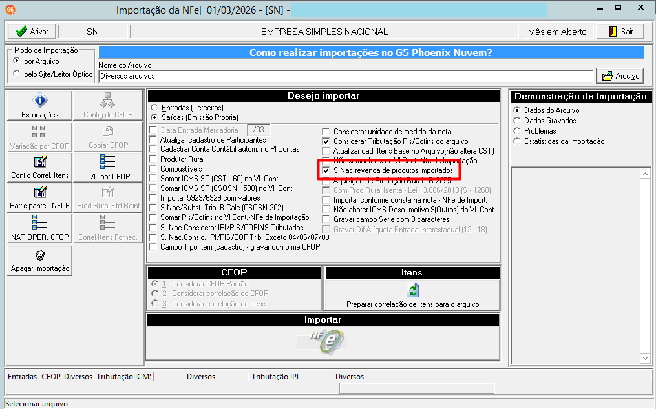Select 'por Arquivo' import mode
Viewport: 656px width, 409px height.
[17, 61]
